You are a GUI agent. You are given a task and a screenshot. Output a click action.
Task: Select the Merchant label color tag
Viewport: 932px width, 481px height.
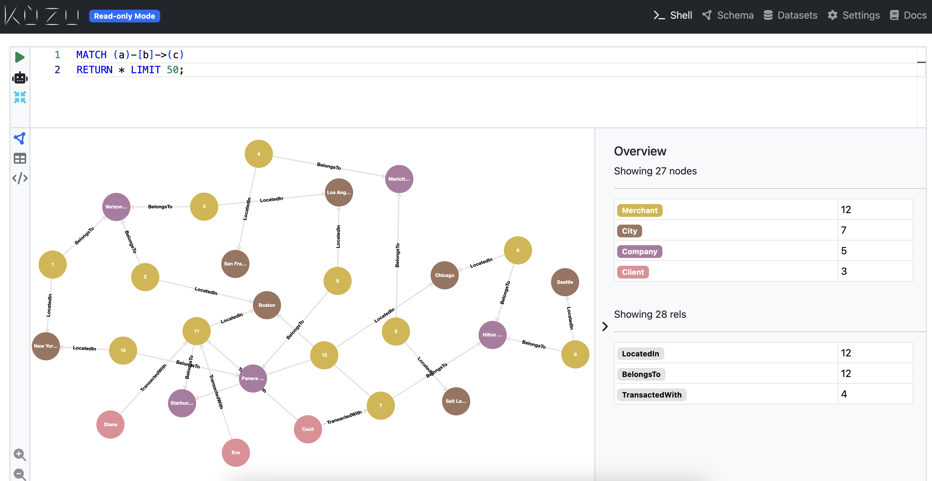pos(639,210)
